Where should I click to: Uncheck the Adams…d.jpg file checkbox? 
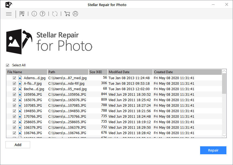tap(14, 78)
